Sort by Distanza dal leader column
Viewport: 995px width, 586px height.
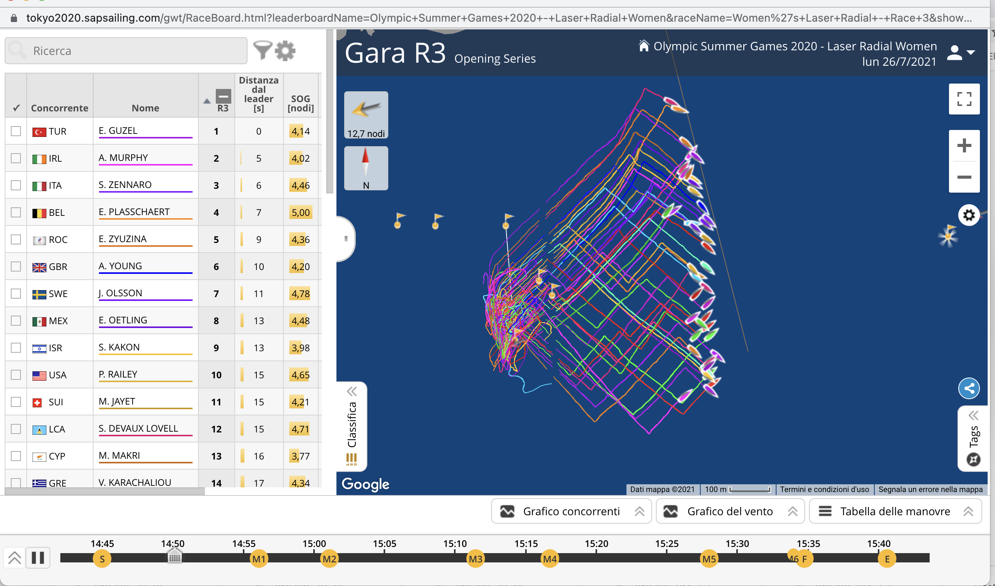259,94
